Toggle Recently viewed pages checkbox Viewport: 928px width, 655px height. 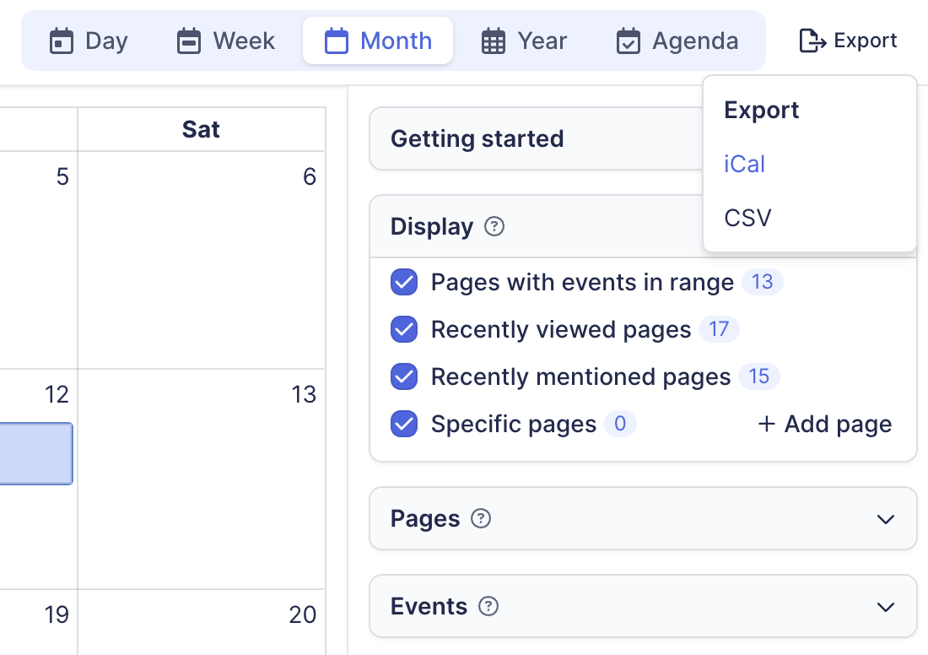tap(404, 329)
